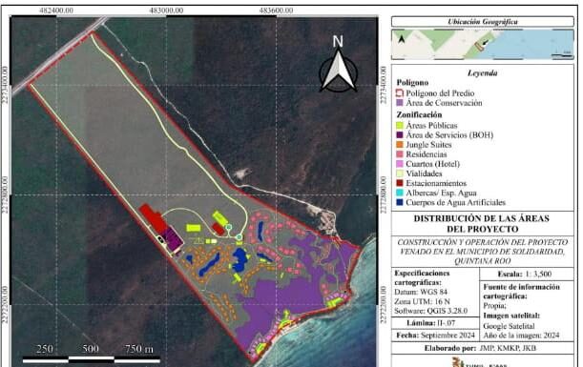Click the 483600,00 easting coordinate label

pos(276,10)
